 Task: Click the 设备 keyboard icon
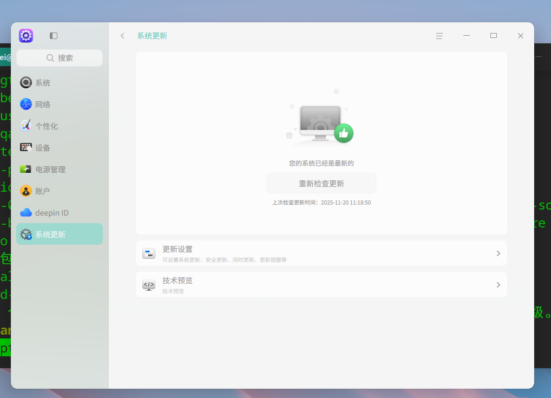[25, 148]
